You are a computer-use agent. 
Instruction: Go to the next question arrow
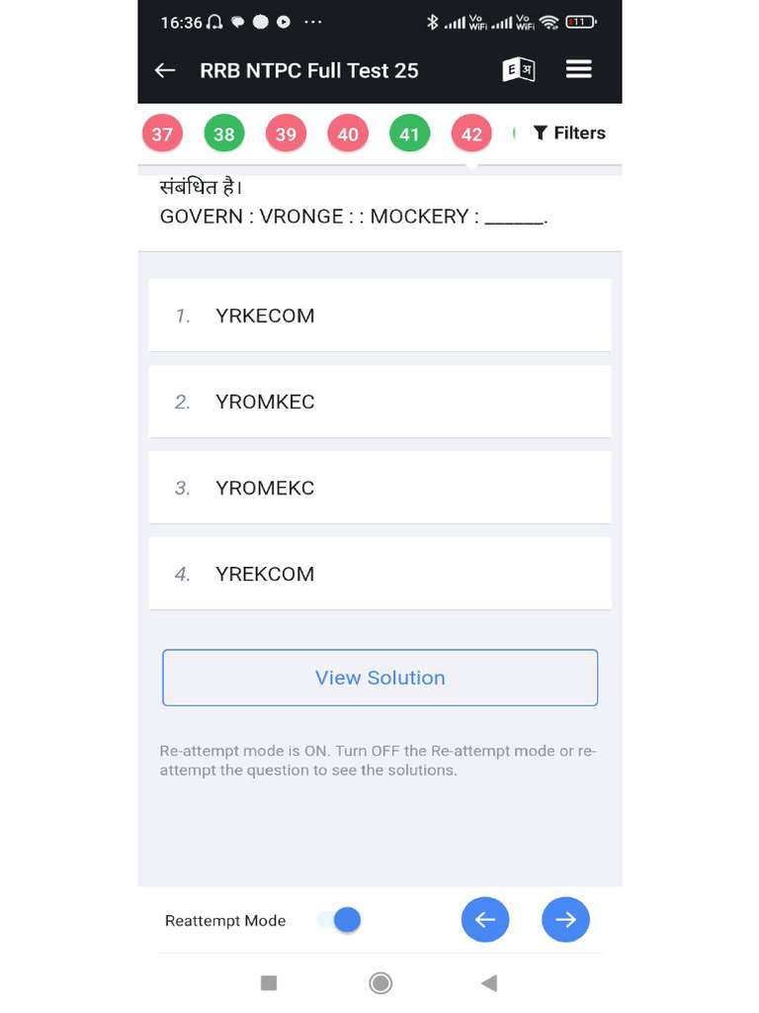tap(565, 920)
